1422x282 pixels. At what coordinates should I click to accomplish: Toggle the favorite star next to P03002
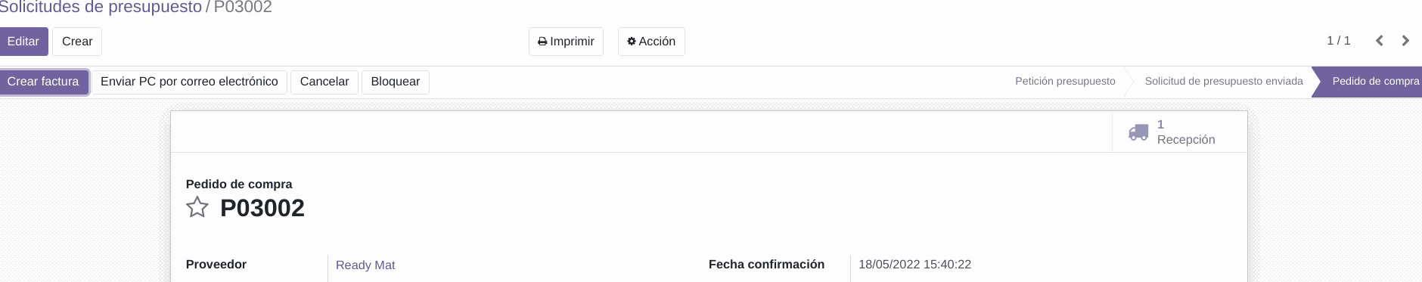197,207
